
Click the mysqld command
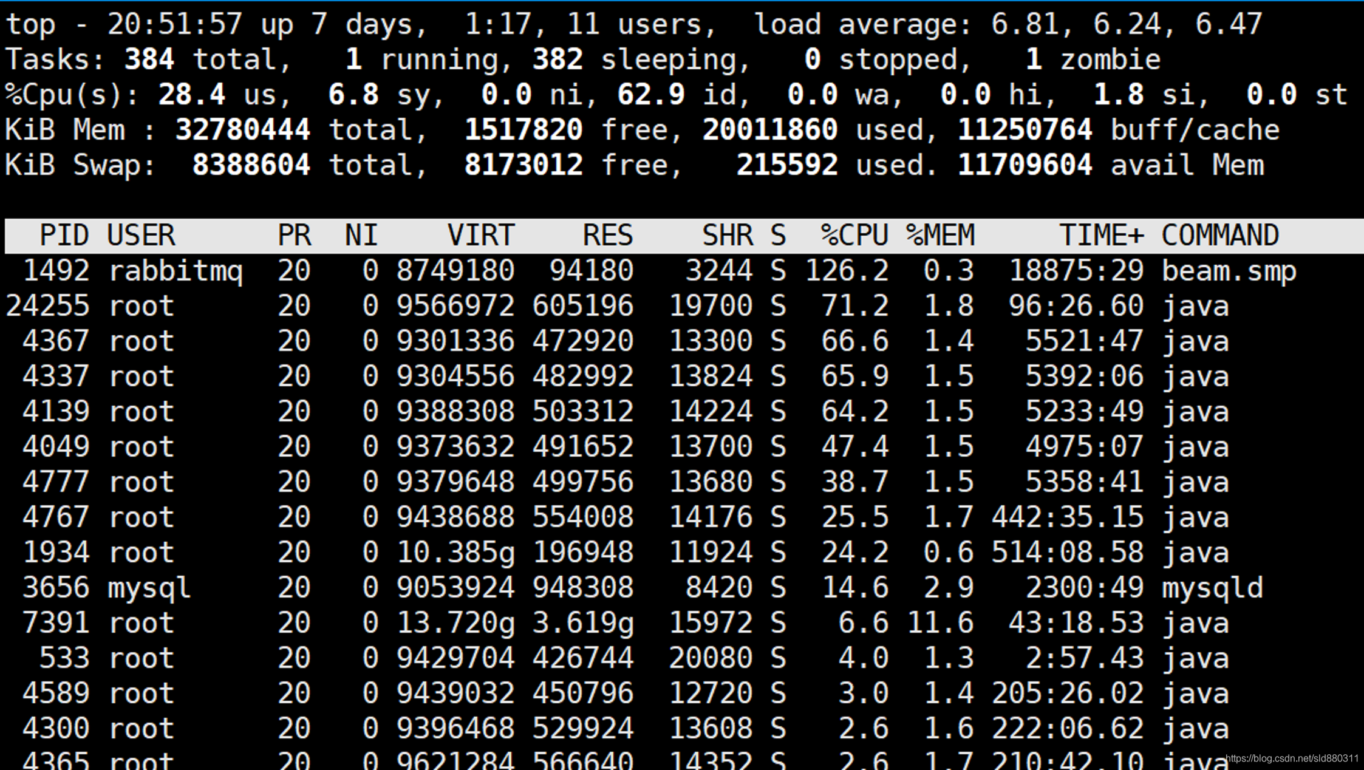tap(1212, 588)
